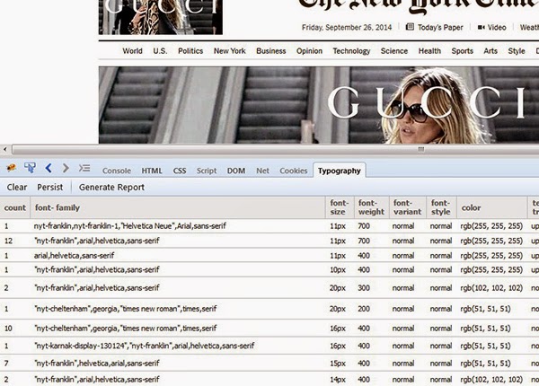
Task: Open the CSS tab
Action: coord(180,171)
